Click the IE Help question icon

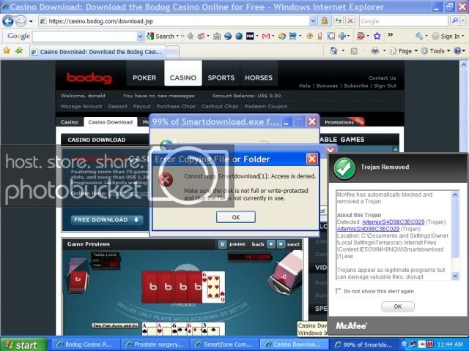tap(457, 50)
